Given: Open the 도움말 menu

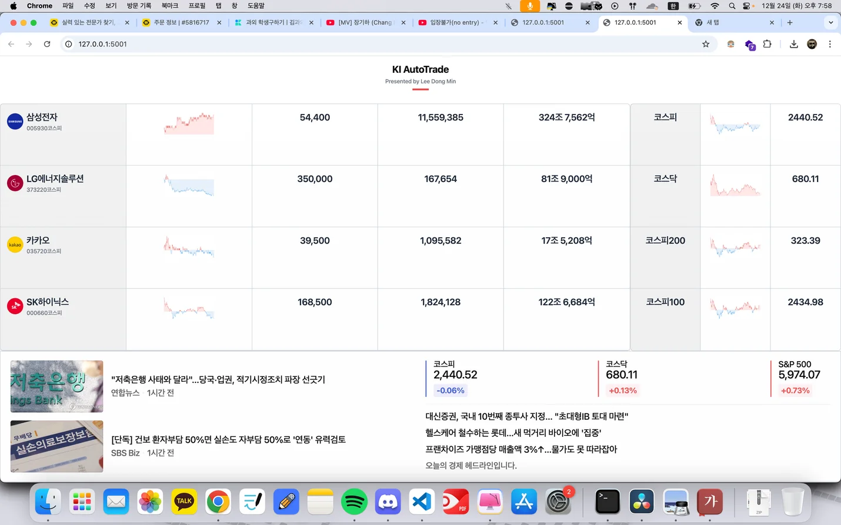Looking at the screenshot, I should [256, 6].
